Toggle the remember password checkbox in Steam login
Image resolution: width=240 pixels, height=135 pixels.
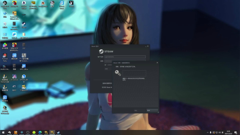(x=105, y=65)
